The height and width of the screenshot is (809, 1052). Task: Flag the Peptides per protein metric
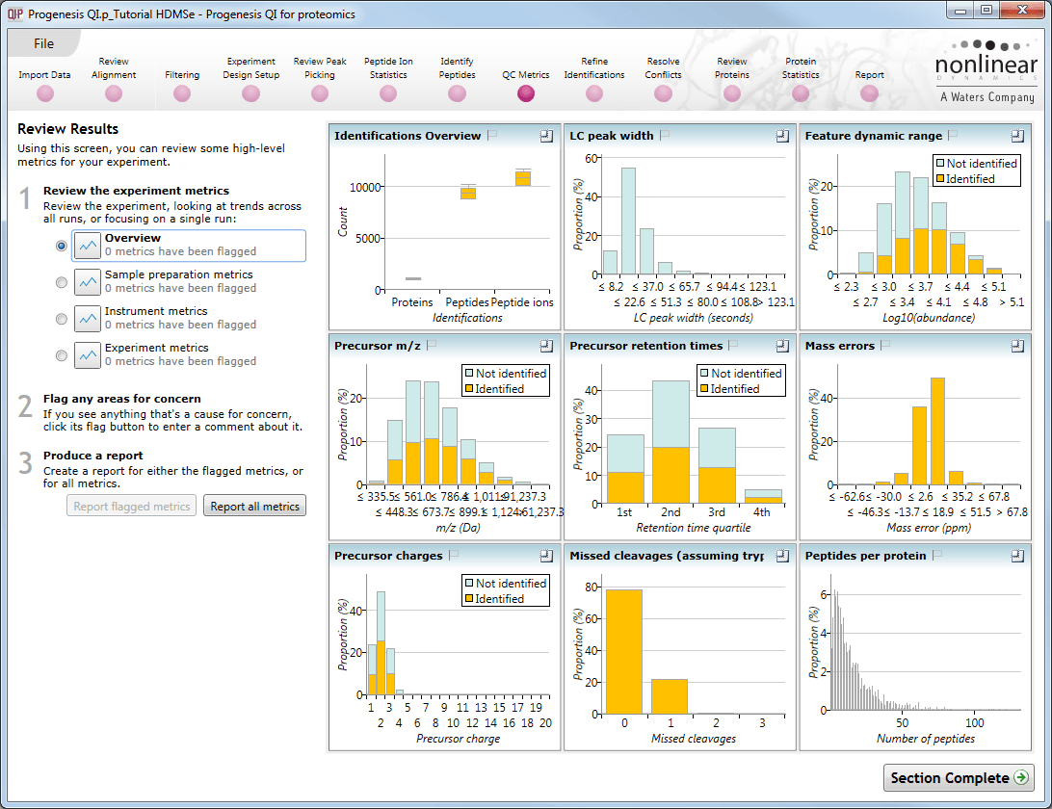[938, 555]
